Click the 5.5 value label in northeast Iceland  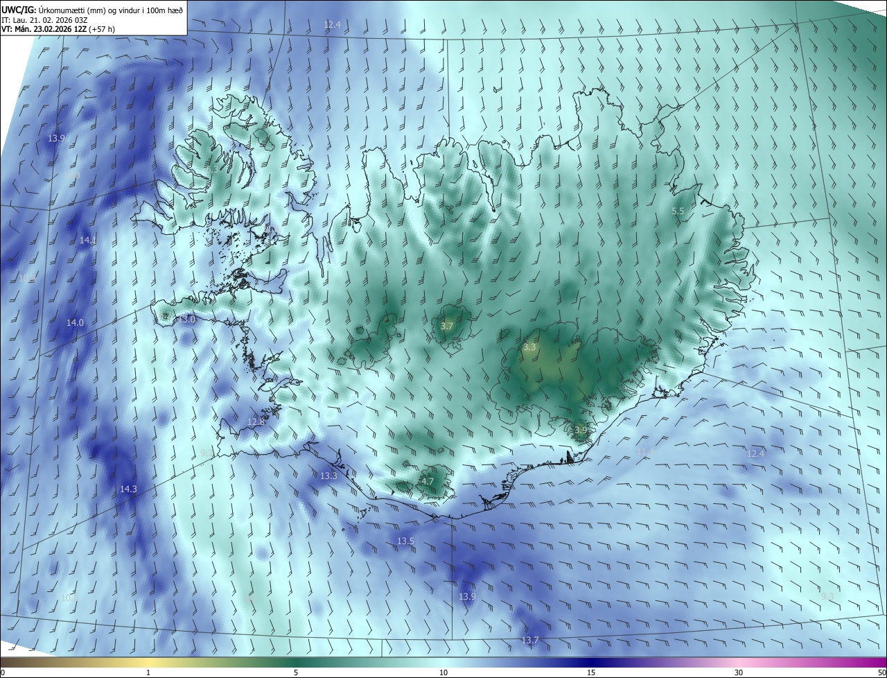pyautogui.click(x=678, y=211)
